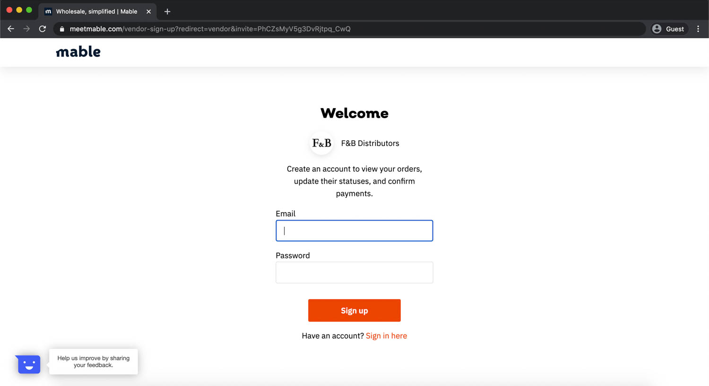This screenshot has width=709, height=386.
Task: Click the address bar URL
Action: (x=210, y=29)
